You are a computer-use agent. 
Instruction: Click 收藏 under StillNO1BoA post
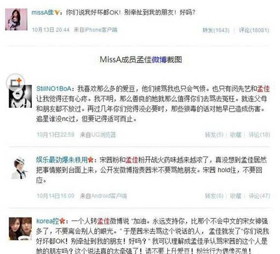(236, 134)
